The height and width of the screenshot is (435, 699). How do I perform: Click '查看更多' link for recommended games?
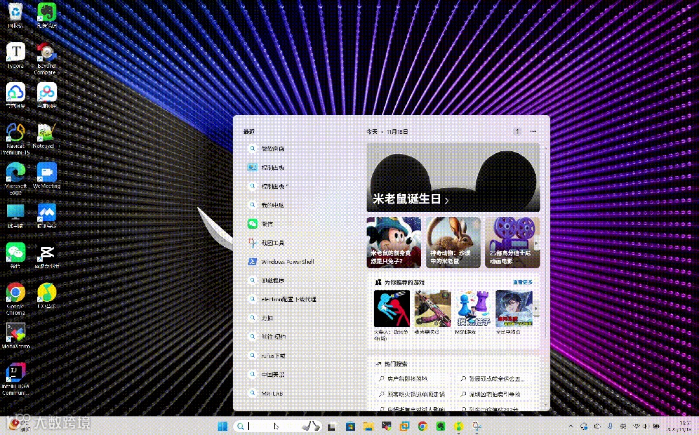[x=522, y=282]
